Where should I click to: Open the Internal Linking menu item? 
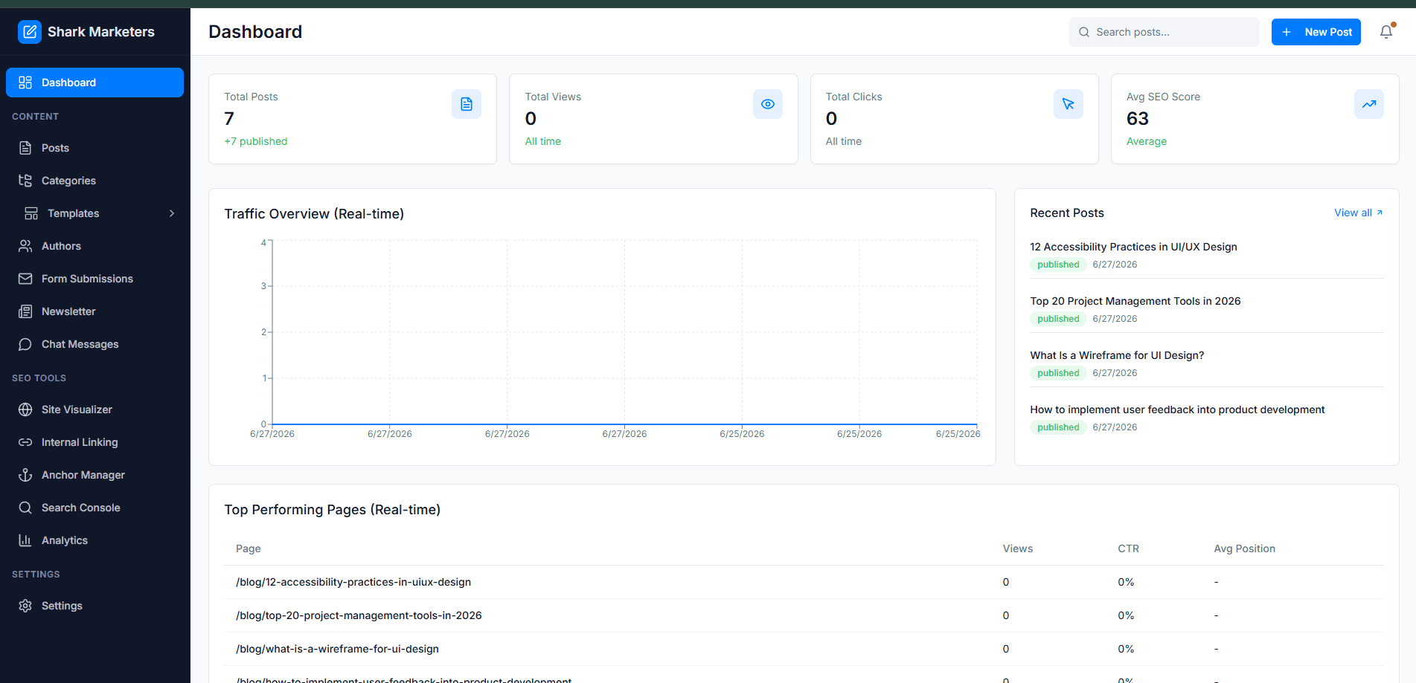pos(94,442)
